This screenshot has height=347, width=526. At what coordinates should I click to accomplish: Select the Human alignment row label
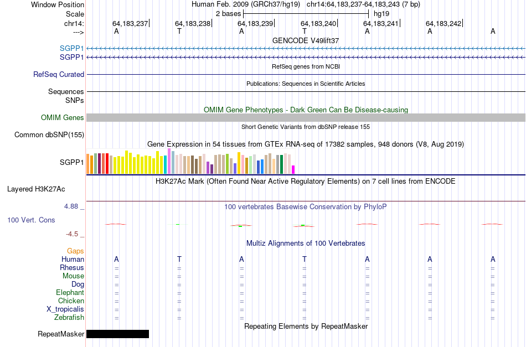pyautogui.click(x=73, y=259)
